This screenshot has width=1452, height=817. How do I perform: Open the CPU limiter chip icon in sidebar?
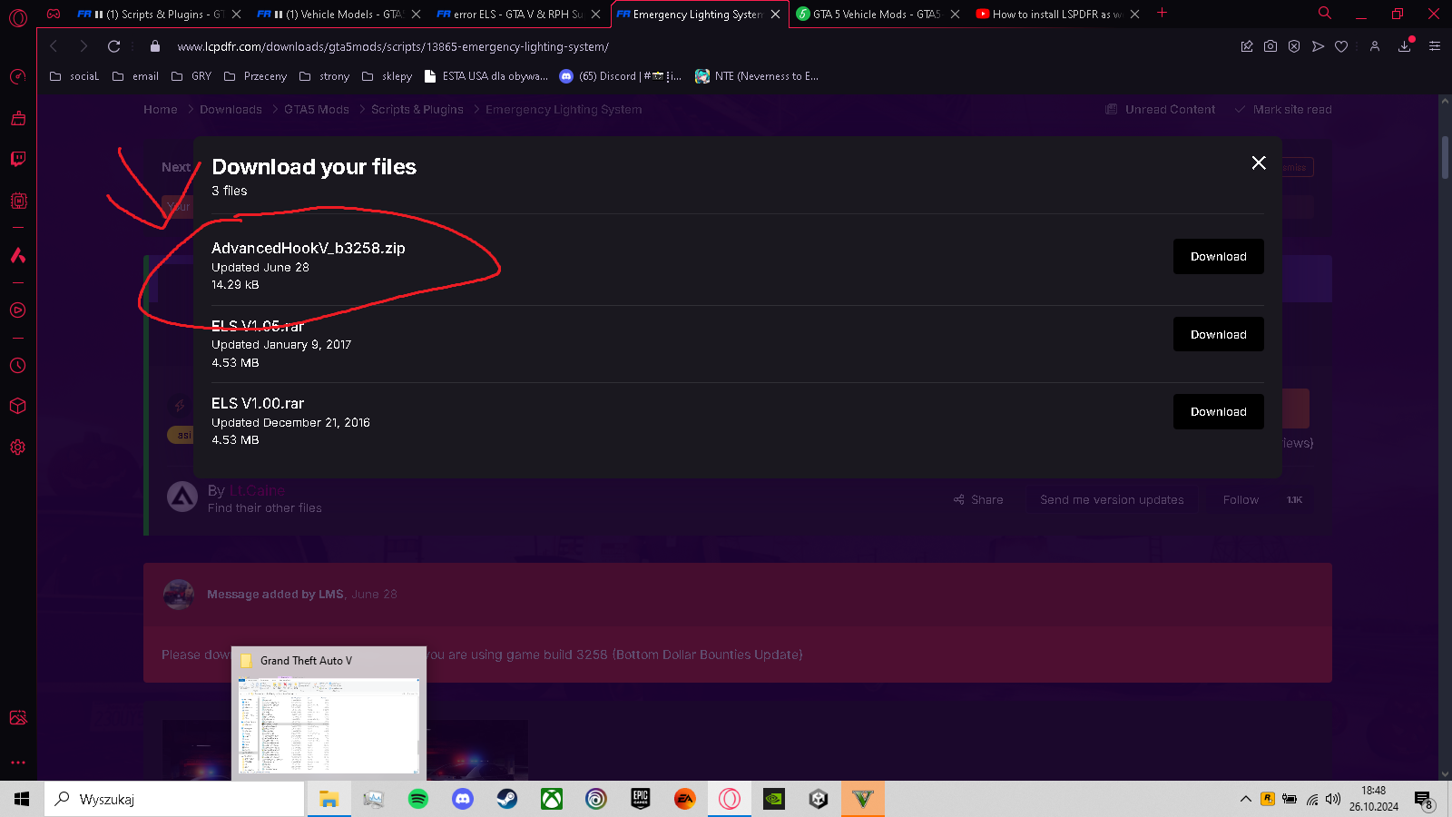tap(18, 201)
